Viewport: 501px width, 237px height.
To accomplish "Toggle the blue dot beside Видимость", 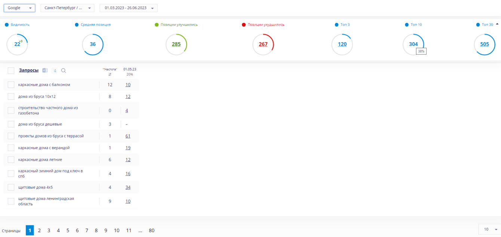I will 7,25.
